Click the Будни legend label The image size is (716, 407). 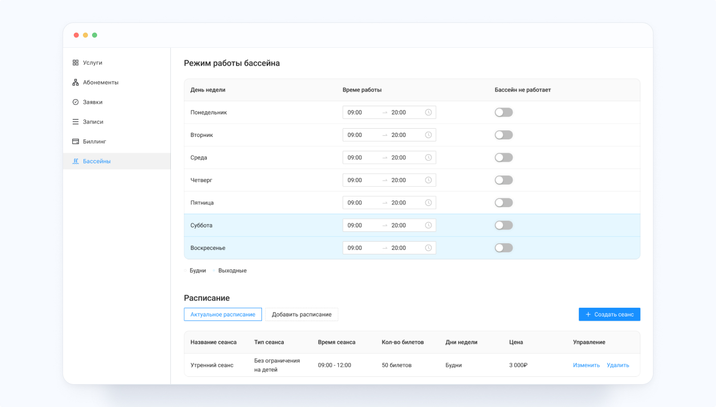(198, 271)
